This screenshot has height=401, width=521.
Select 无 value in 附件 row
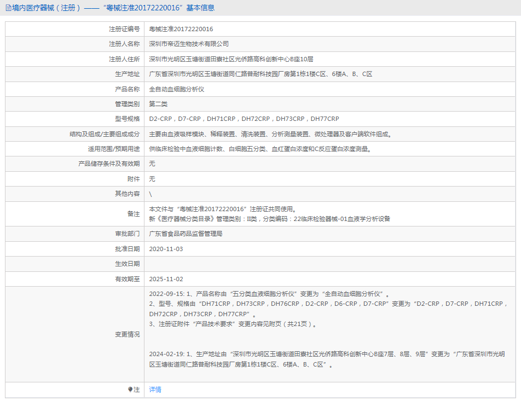[152, 179]
